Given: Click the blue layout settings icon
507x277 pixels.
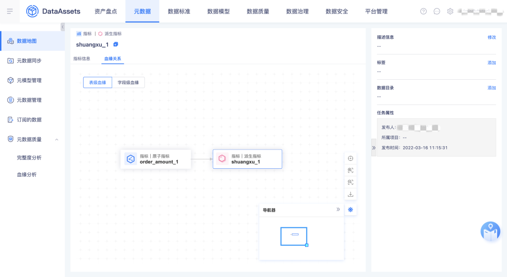Looking at the screenshot, I should click(351, 210).
